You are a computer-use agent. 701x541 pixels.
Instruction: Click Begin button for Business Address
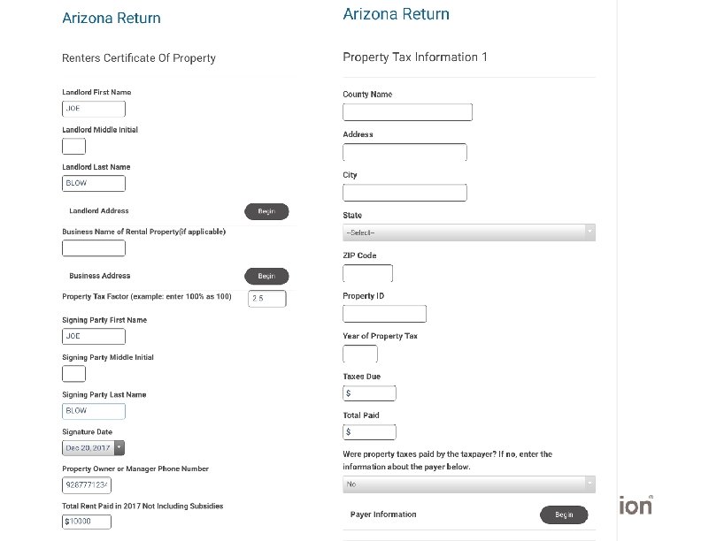click(266, 276)
